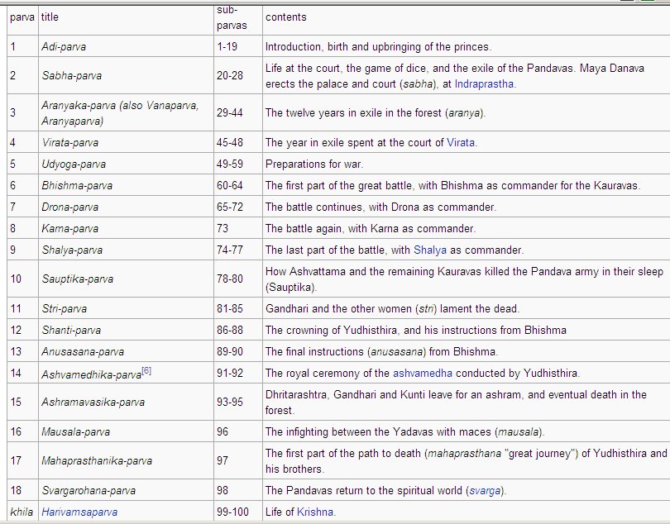Select the Anusasana-parva title
The width and height of the screenshot is (670, 524).
83,351
